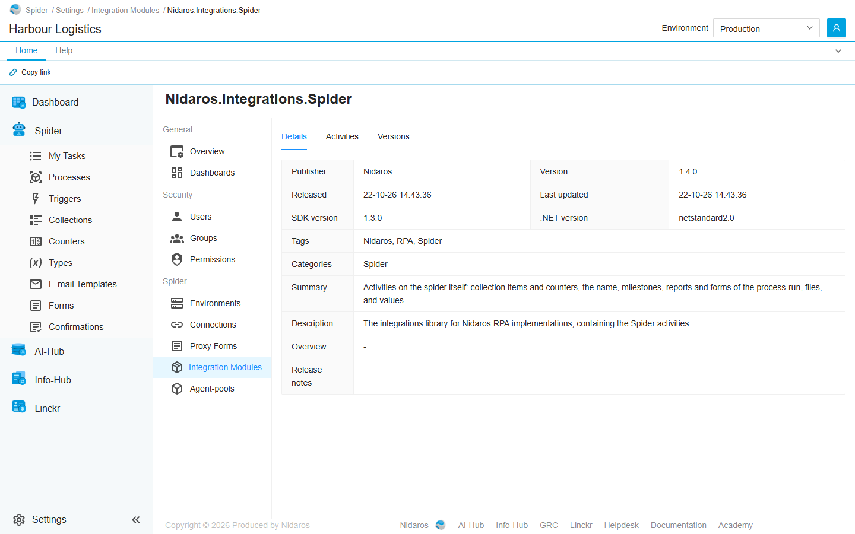Open the Environment Production dropdown
This screenshot has width=855, height=534.
766,28
